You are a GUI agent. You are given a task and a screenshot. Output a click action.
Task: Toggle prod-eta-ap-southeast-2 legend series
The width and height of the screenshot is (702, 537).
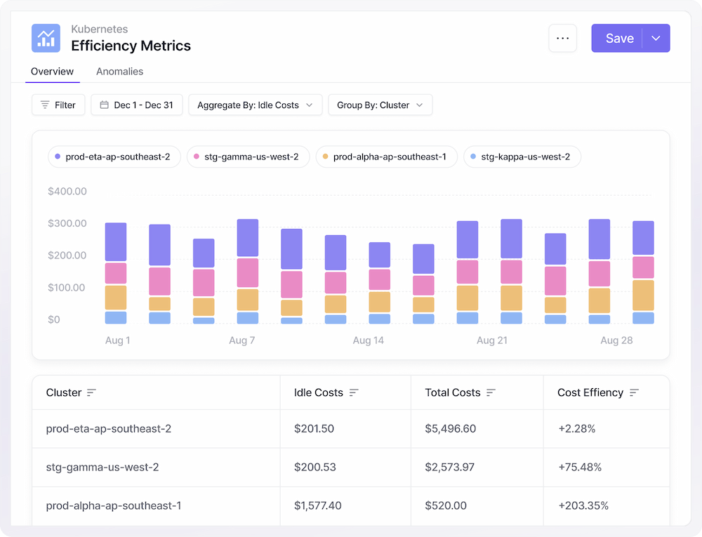coord(114,157)
